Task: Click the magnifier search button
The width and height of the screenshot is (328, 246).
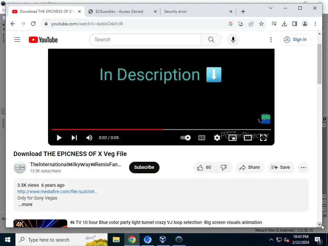Action: tap(211, 39)
